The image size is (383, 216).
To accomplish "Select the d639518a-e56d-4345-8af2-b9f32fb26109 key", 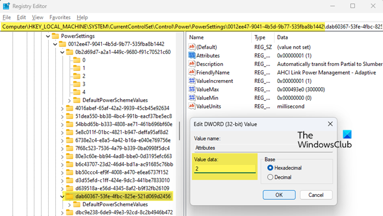I will pos(122,188).
